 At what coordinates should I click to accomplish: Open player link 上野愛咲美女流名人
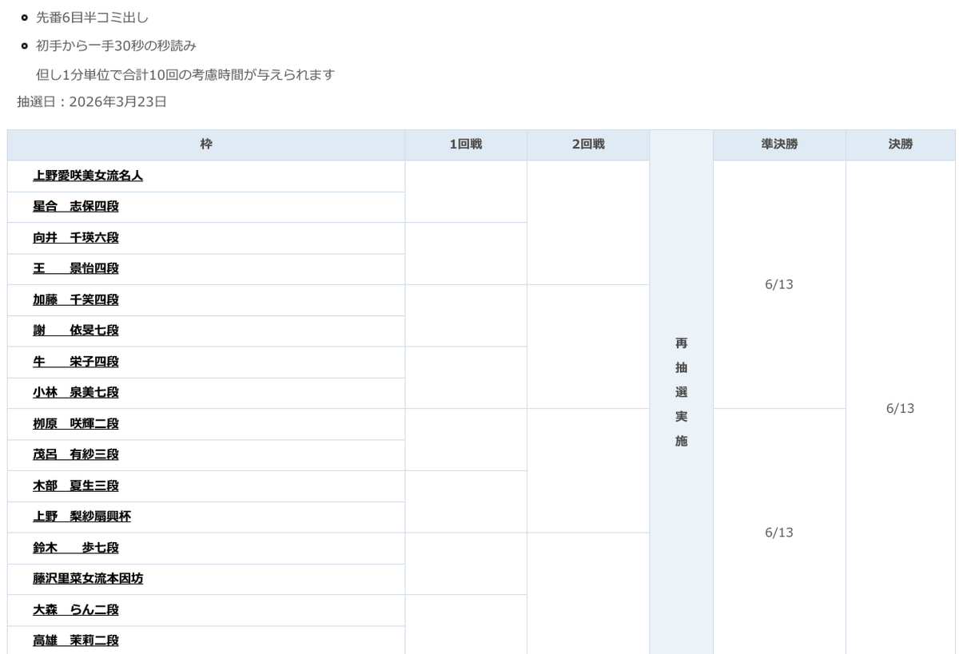click(x=88, y=176)
